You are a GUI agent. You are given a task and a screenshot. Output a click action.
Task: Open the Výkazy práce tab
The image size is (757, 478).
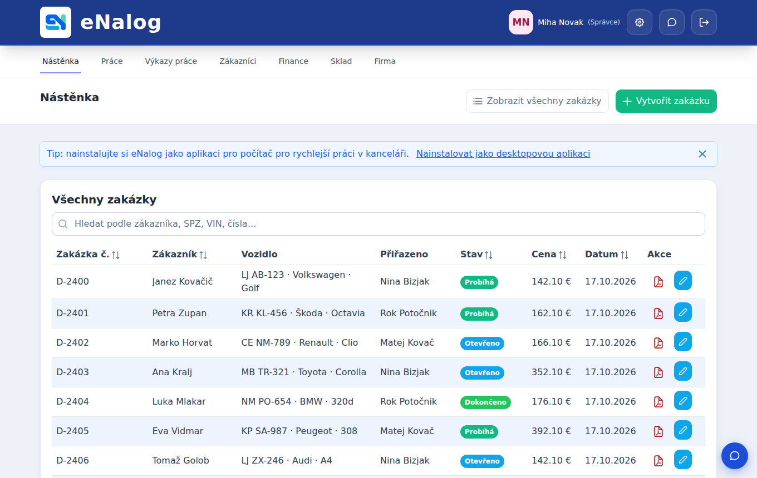pos(171,61)
